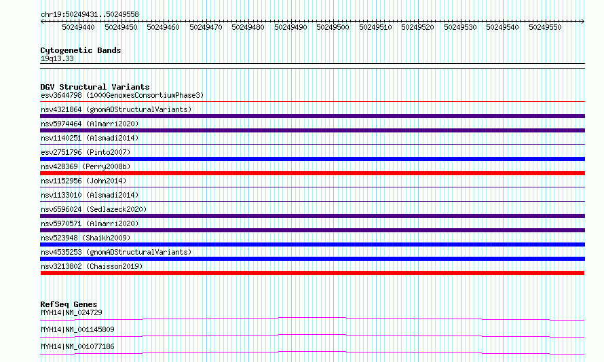Select the nsv5970571 Almarri2020 purple bar
Image resolution: width=604 pixels, height=362 pixels.
[x=312, y=230]
